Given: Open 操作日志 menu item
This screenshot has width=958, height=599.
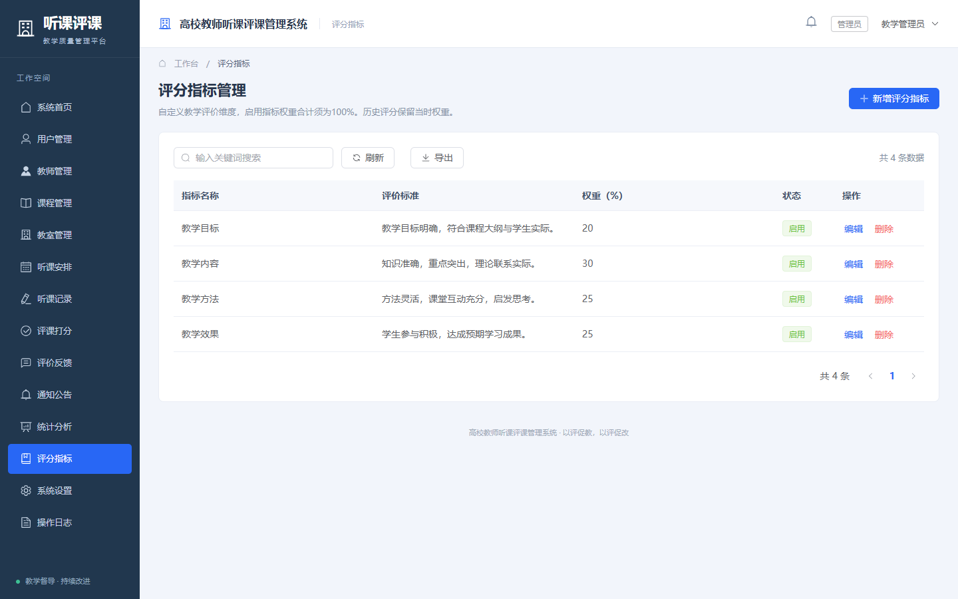Looking at the screenshot, I should tap(70, 522).
